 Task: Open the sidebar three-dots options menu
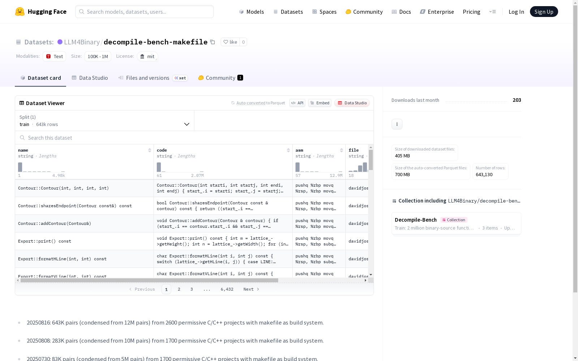397,124
